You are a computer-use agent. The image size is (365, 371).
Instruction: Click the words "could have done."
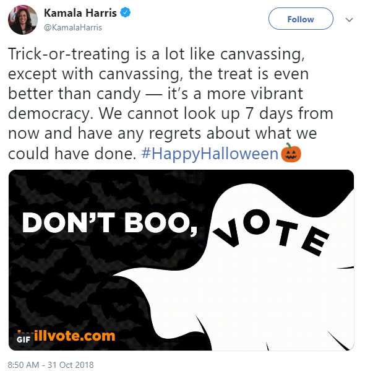(72, 154)
